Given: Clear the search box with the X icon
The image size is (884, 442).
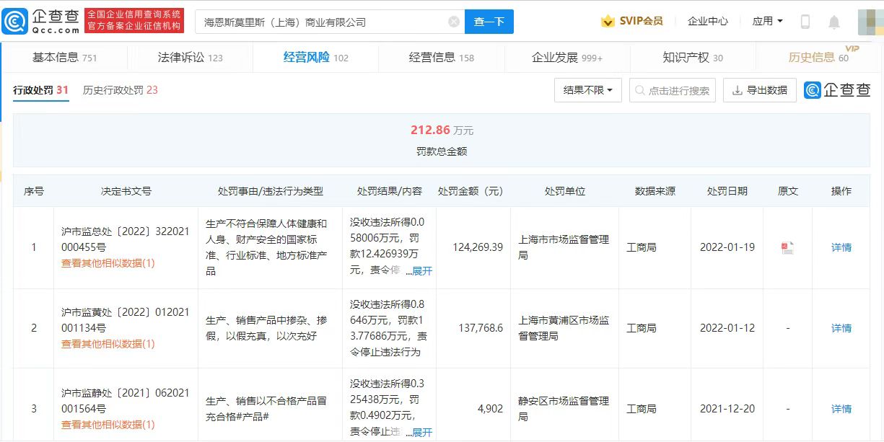Looking at the screenshot, I should click(x=454, y=22).
